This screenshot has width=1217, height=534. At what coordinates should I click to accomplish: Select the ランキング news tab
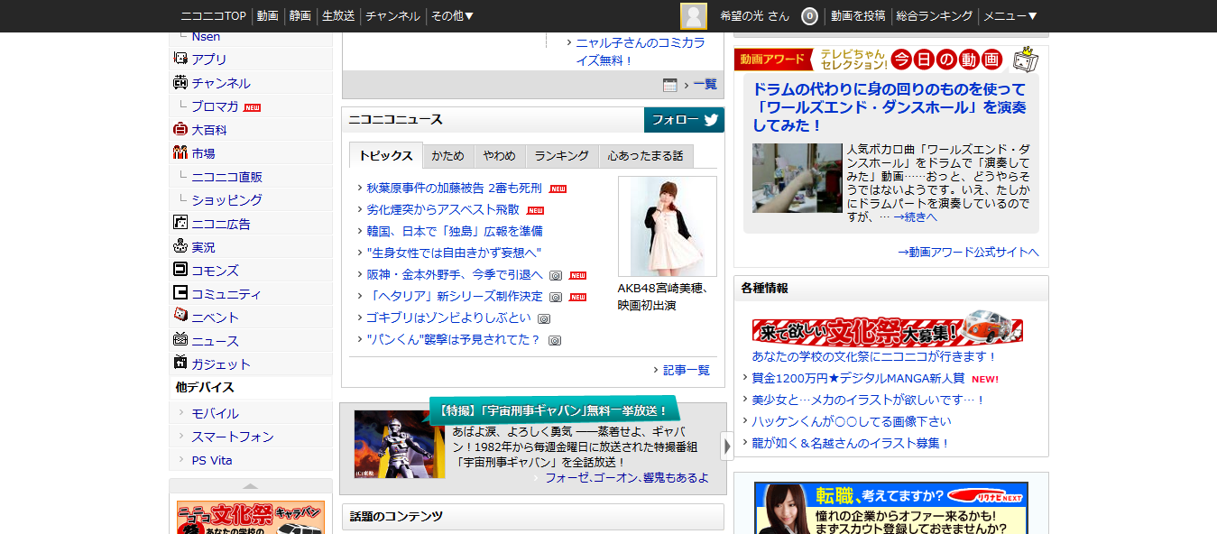561,156
